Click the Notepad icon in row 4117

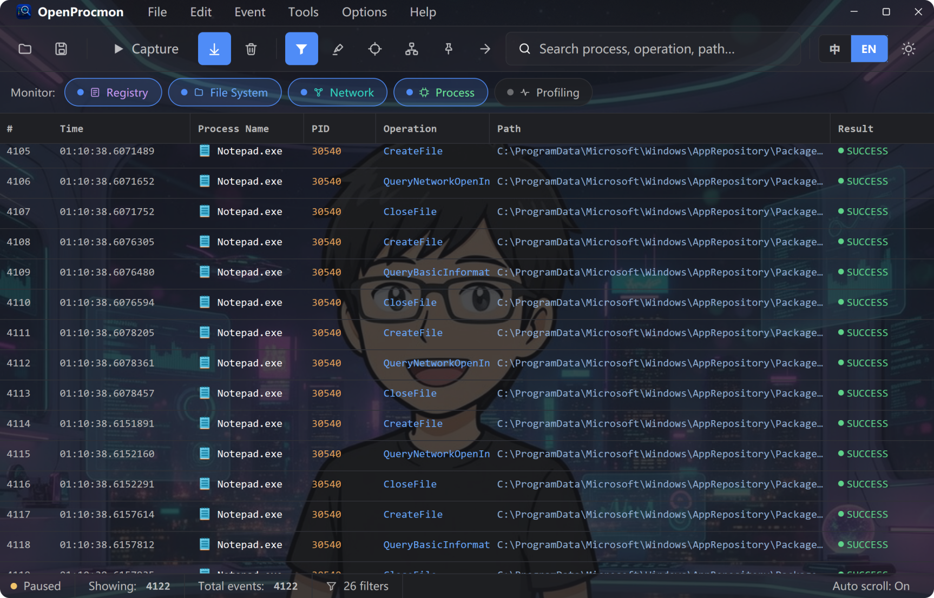click(x=205, y=514)
